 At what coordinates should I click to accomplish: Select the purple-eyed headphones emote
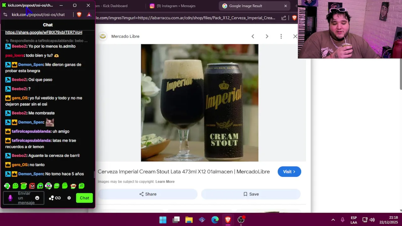point(48,186)
